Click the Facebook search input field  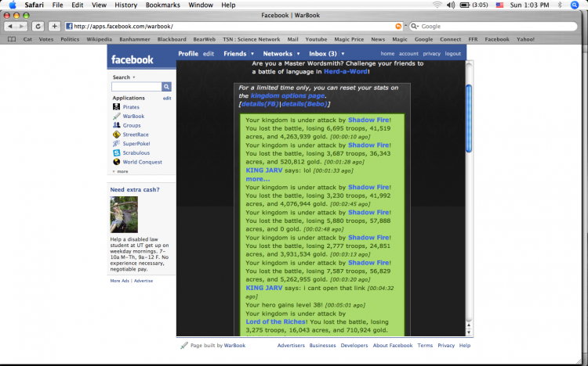pos(136,87)
